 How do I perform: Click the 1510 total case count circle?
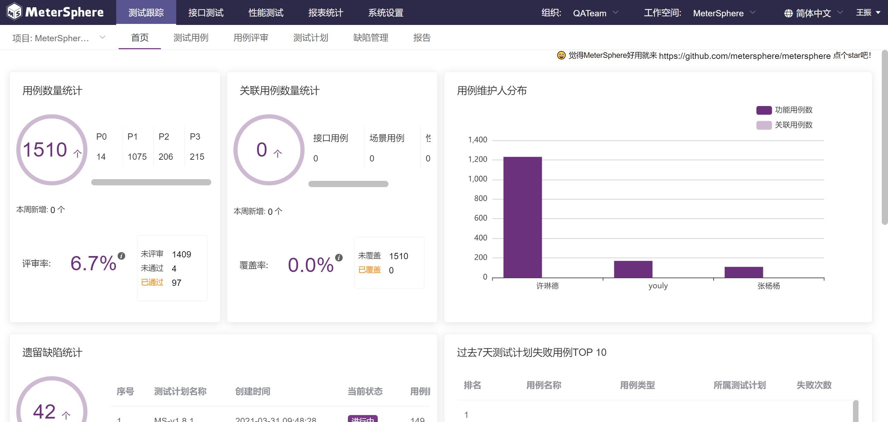52,150
